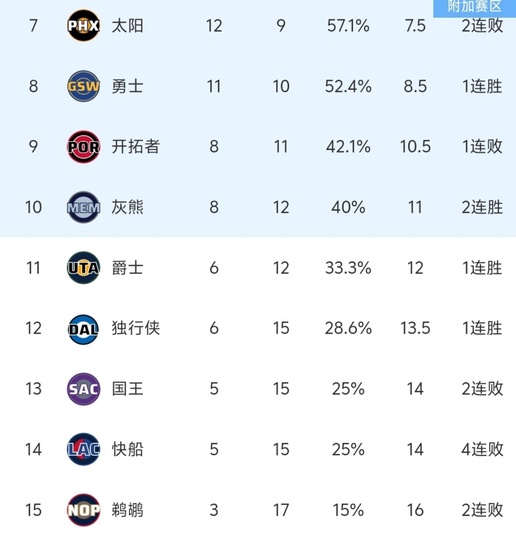Click the Phoenix Suns PHX logo
Image resolution: width=516 pixels, height=537 pixels.
pos(83,26)
